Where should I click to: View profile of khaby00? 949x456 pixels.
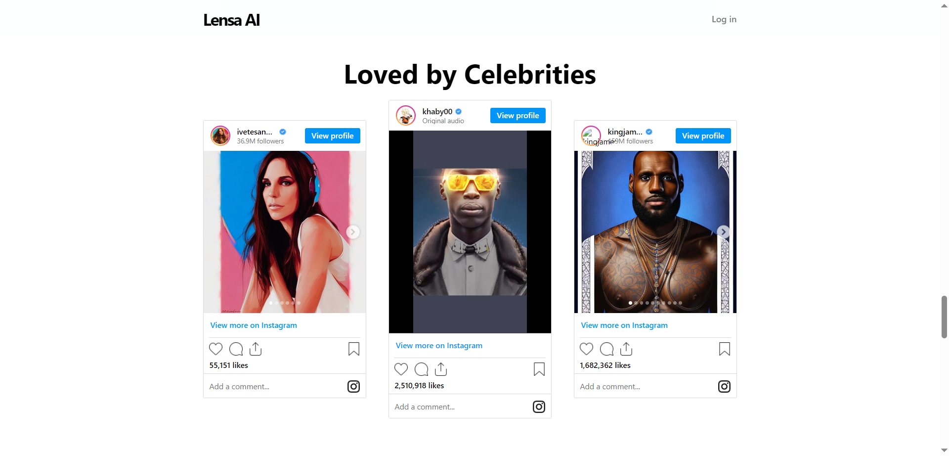click(518, 116)
